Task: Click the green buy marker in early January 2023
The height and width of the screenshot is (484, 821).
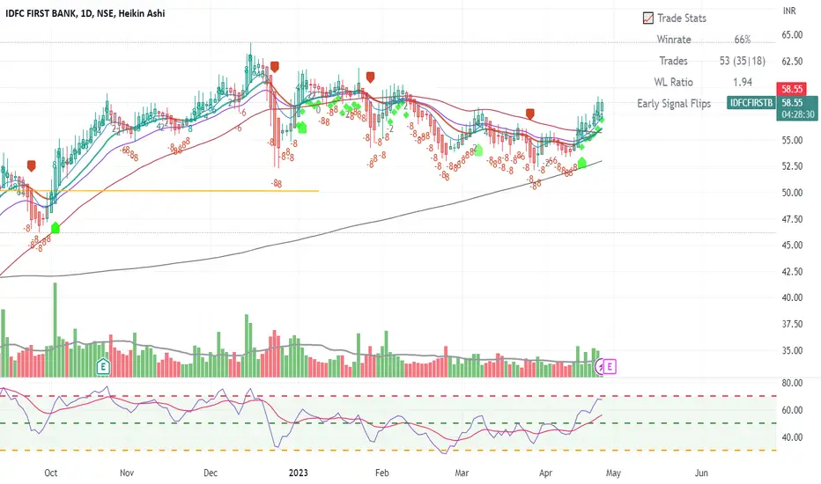Action: [301, 127]
